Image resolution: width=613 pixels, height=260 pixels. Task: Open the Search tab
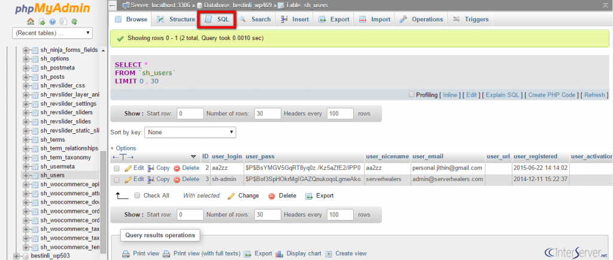coord(255,20)
